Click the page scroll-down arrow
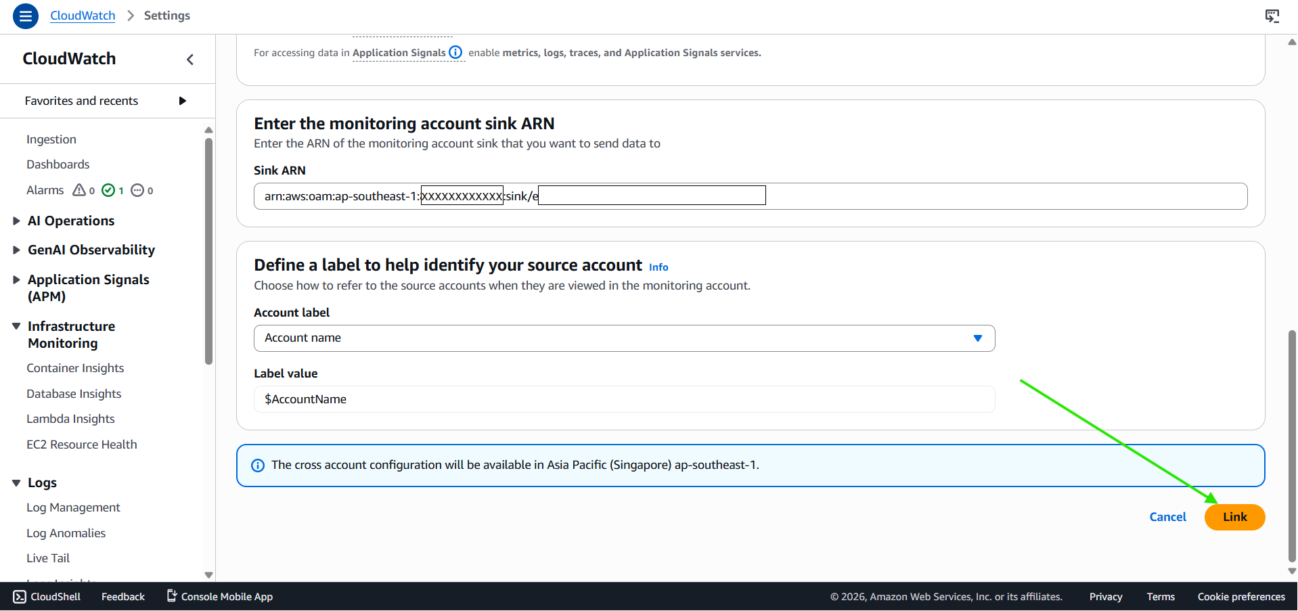 pos(1292,571)
